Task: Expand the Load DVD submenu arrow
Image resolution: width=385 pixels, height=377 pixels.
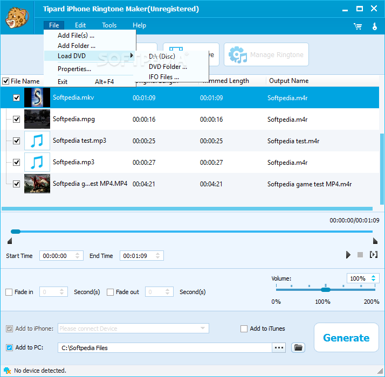Action: 132,55
